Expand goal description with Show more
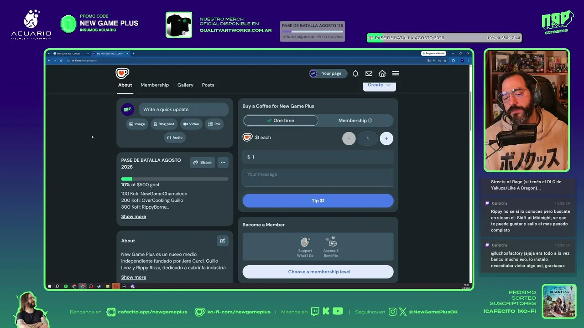The width and height of the screenshot is (584, 328). click(134, 217)
